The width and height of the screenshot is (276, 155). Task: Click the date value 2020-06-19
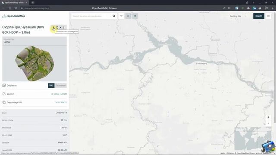tap(61, 113)
